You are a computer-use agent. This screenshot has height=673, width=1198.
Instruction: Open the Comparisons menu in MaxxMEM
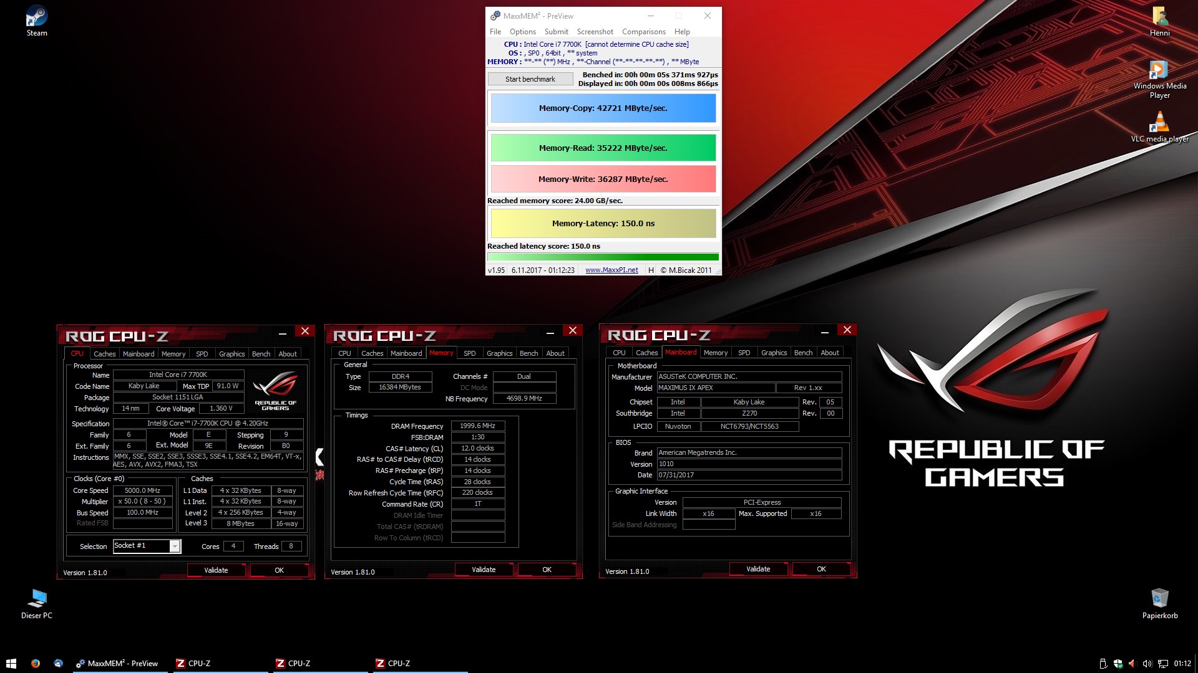point(643,32)
